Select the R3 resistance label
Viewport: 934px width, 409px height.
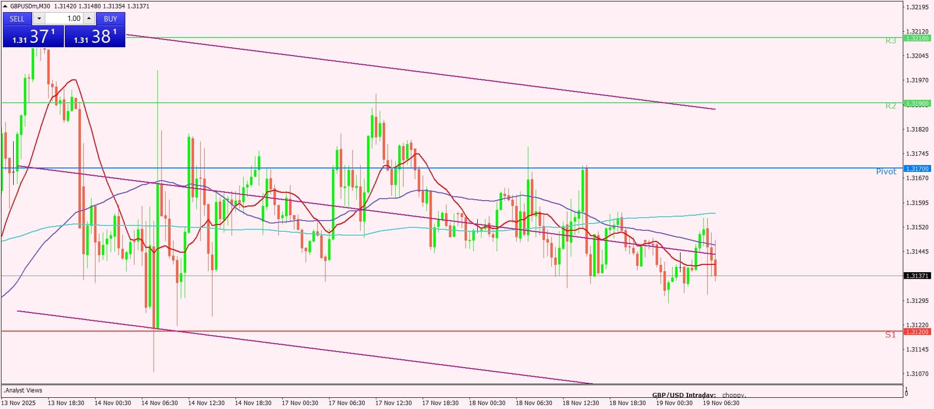(891, 41)
